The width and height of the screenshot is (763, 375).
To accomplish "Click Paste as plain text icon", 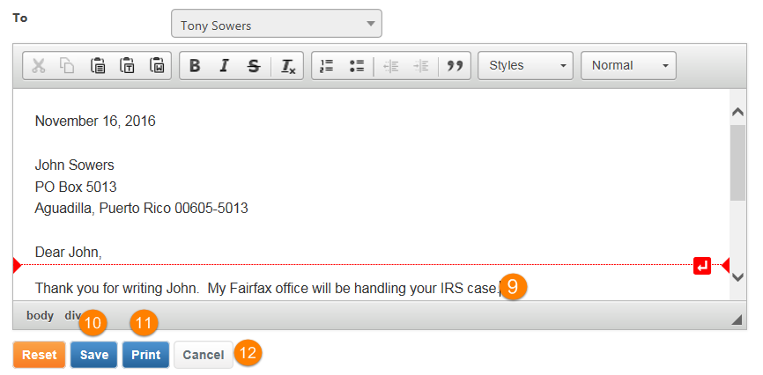I will 127,66.
